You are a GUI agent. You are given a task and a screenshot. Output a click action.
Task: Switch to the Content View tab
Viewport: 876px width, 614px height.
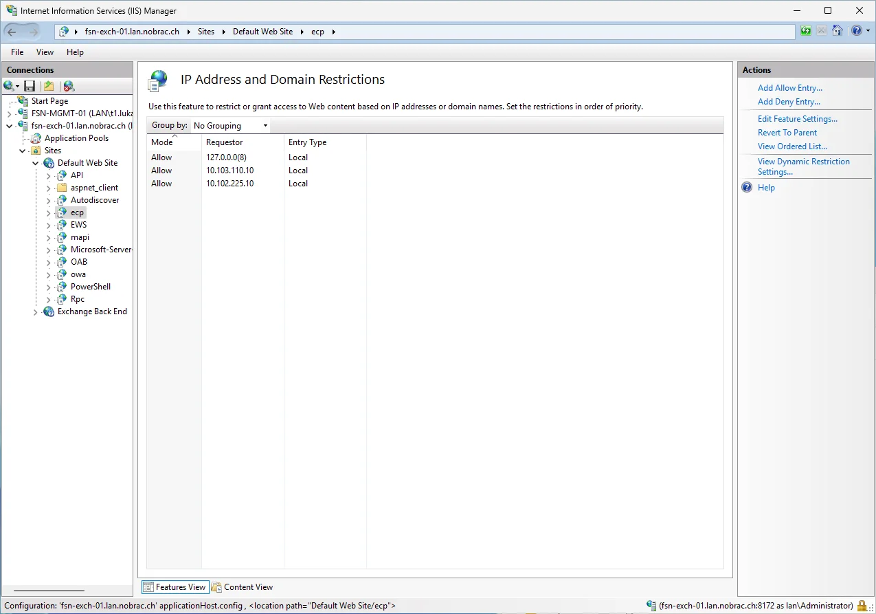tap(242, 587)
